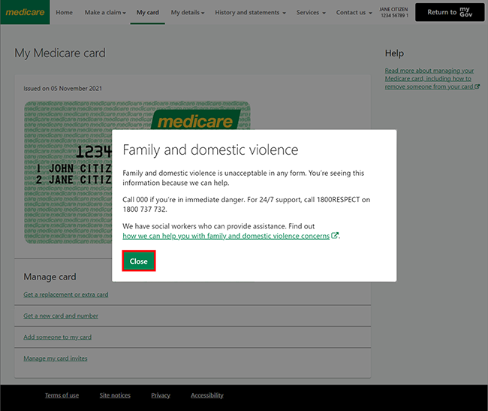
Task: Go to the Home menu item
Action: [64, 13]
